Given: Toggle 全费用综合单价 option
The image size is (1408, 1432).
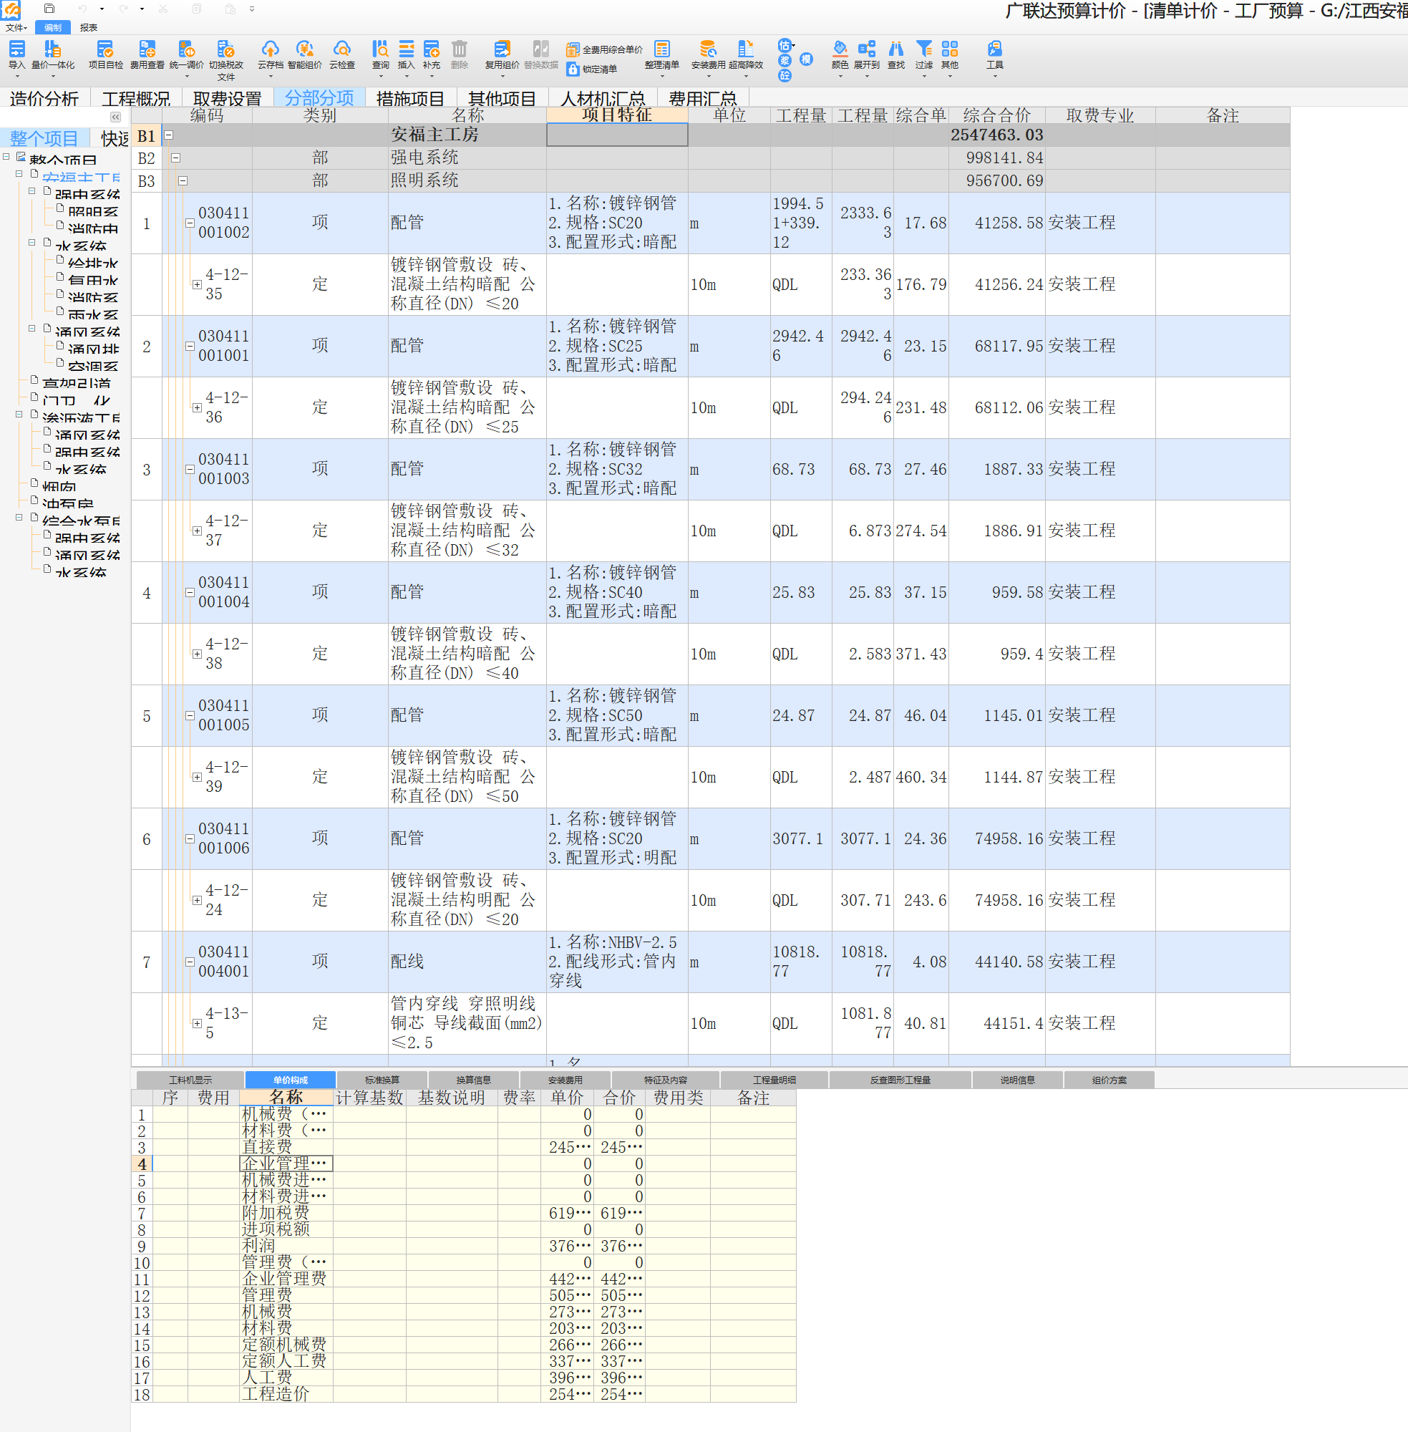Looking at the screenshot, I should tap(604, 49).
